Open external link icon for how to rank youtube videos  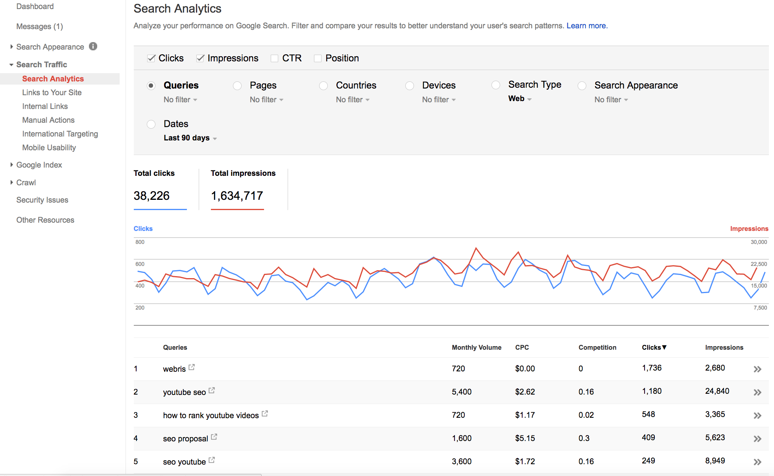coord(265,413)
